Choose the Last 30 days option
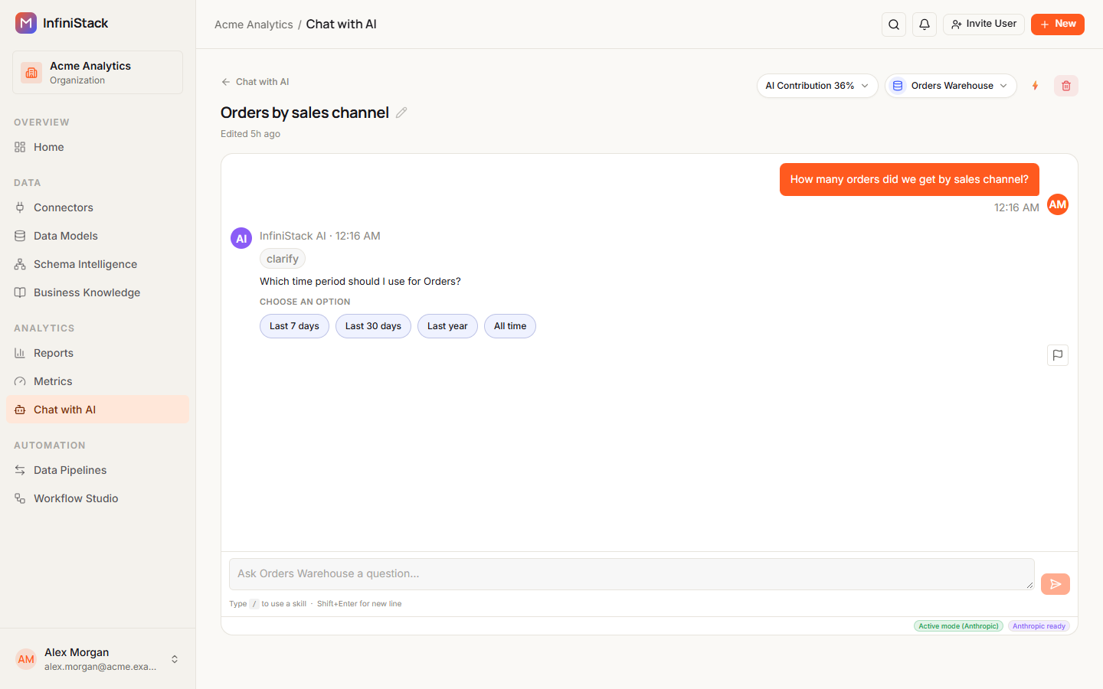Viewport: 1103px width, 689px height. (x=373, y=326)
